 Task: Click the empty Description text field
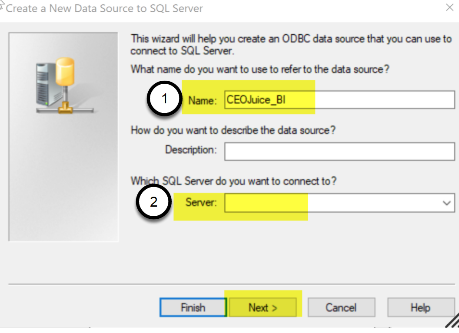click(339, 152)
